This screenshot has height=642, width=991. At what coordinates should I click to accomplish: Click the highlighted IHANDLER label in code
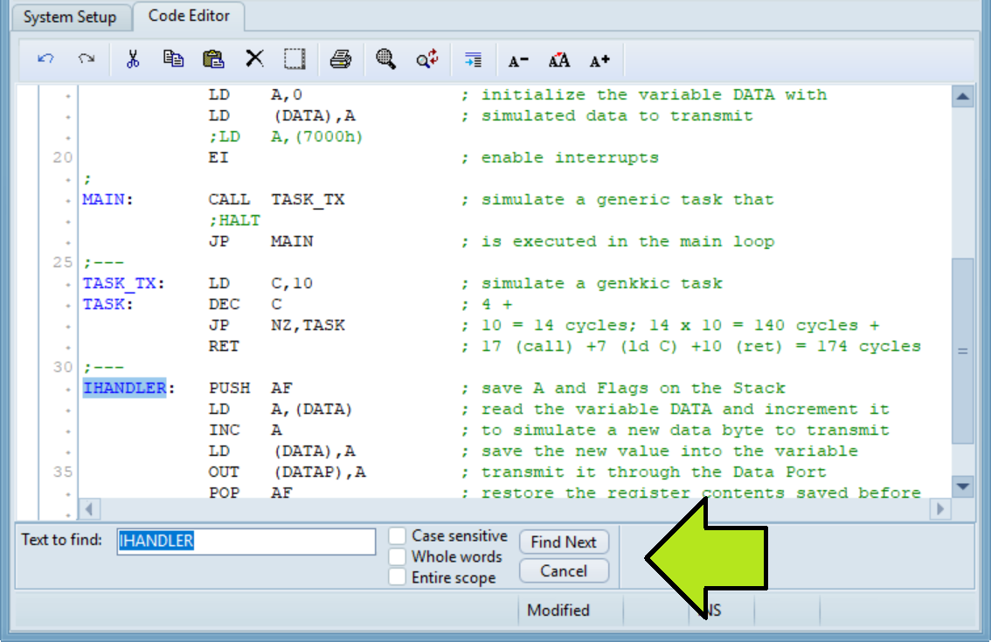[x=124, y=388]
